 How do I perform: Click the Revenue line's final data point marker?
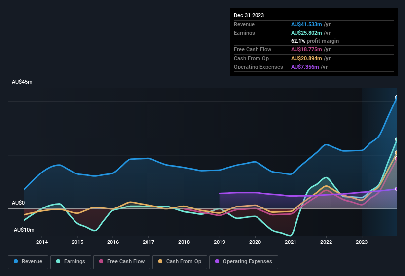click(x=397, y=97)
